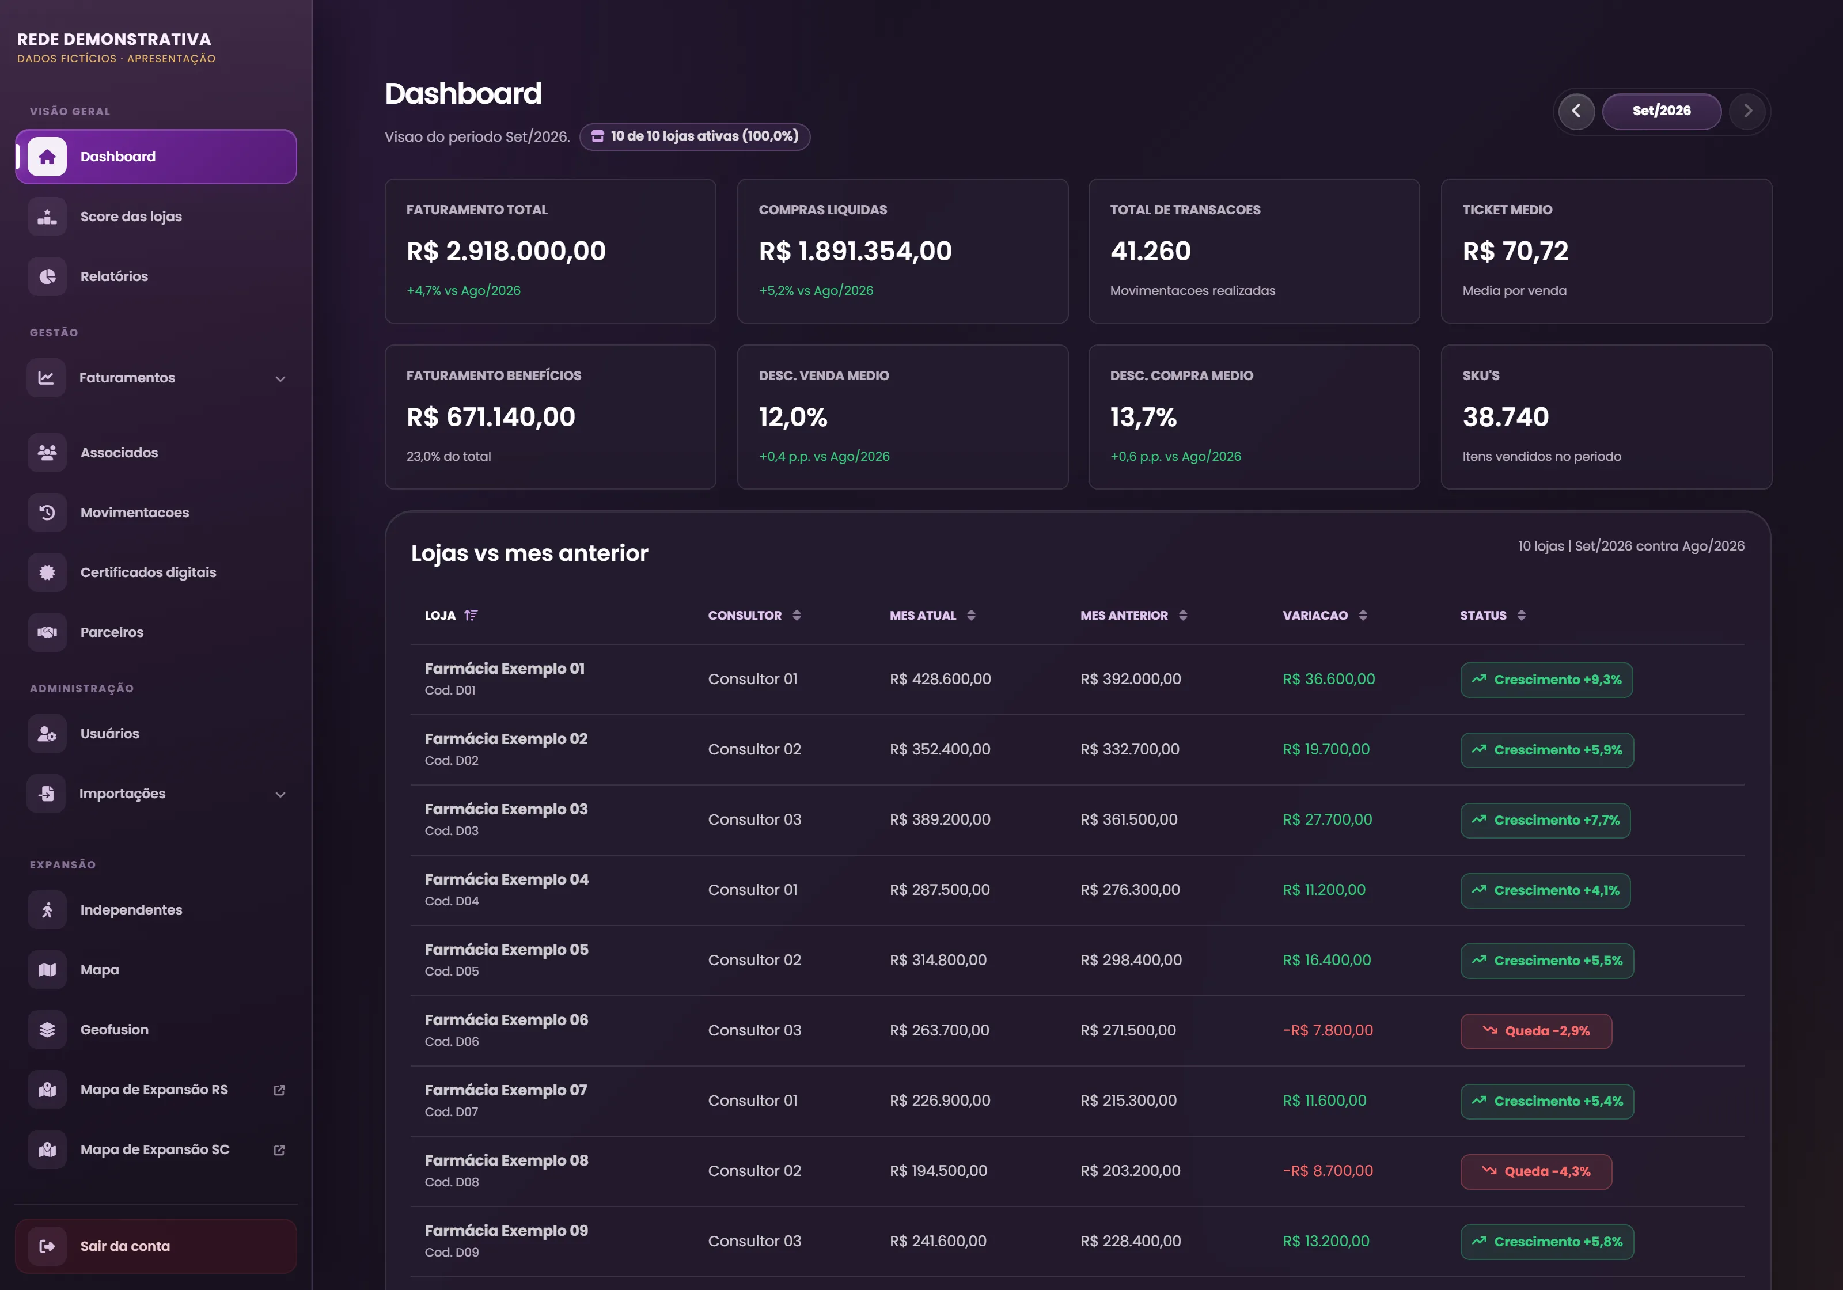The height and width of the screenshot is (1290, 1843).
Task: Click the Parceiros handshake icon
Action: 47,632
